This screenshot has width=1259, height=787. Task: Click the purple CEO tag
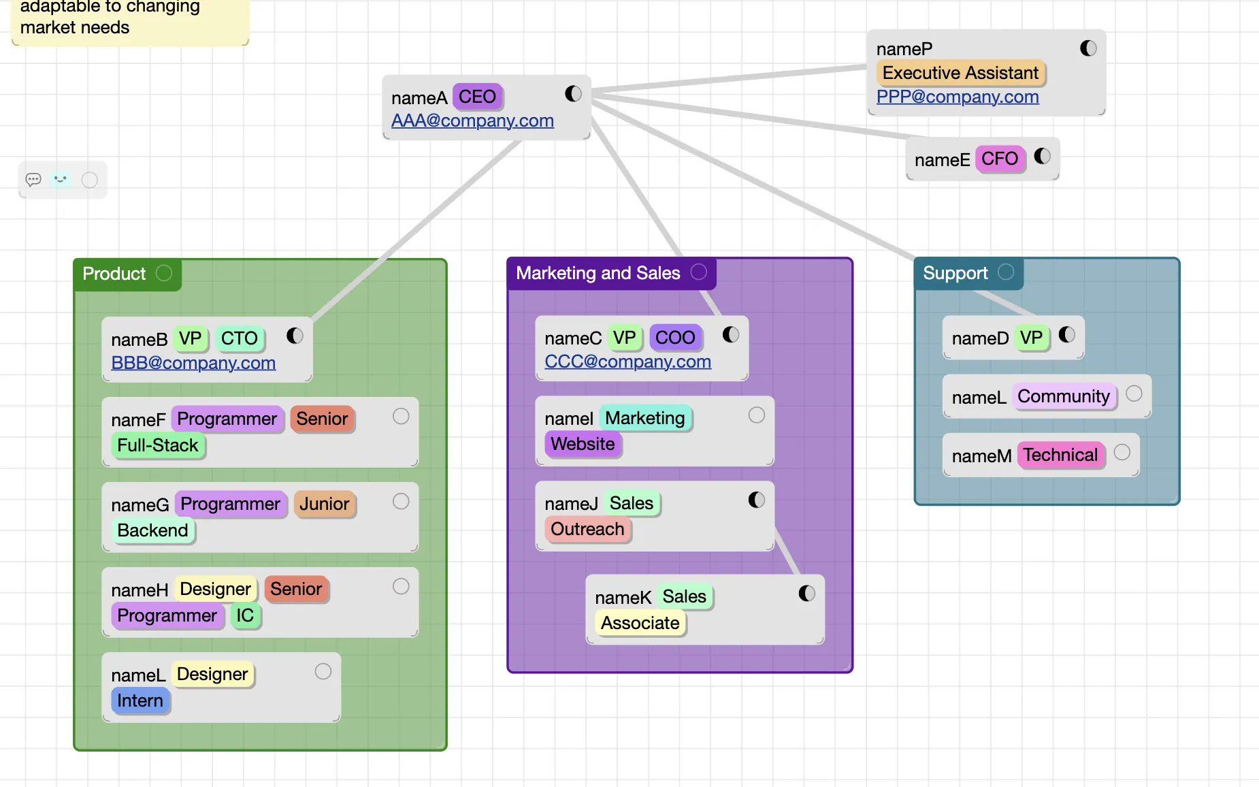[477, 97]
